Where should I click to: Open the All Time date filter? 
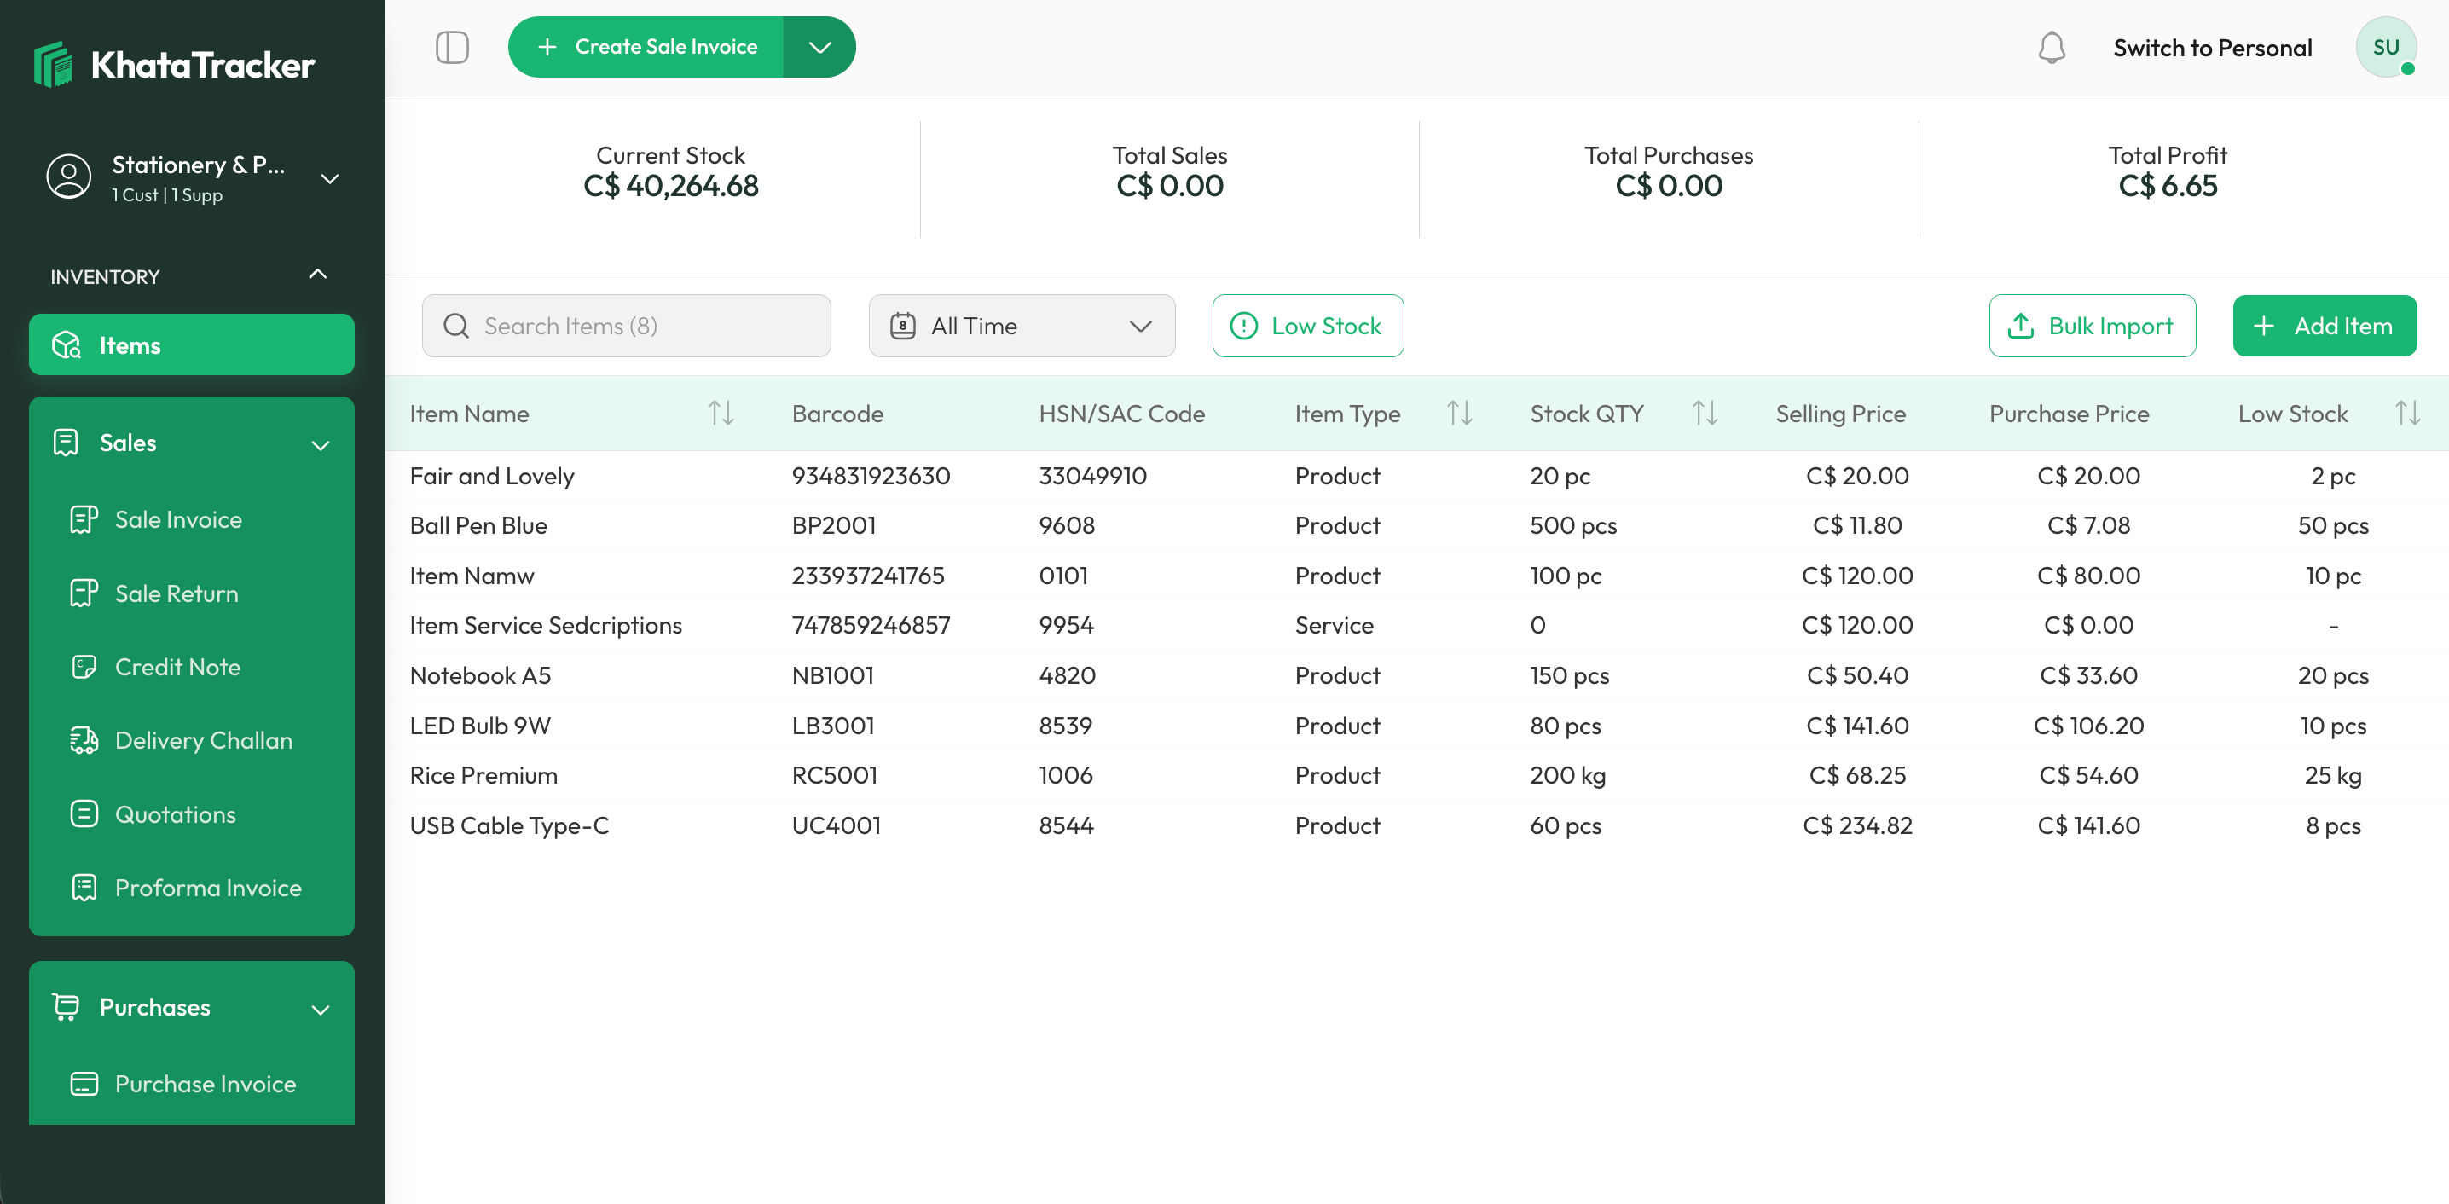[1021, 327]
